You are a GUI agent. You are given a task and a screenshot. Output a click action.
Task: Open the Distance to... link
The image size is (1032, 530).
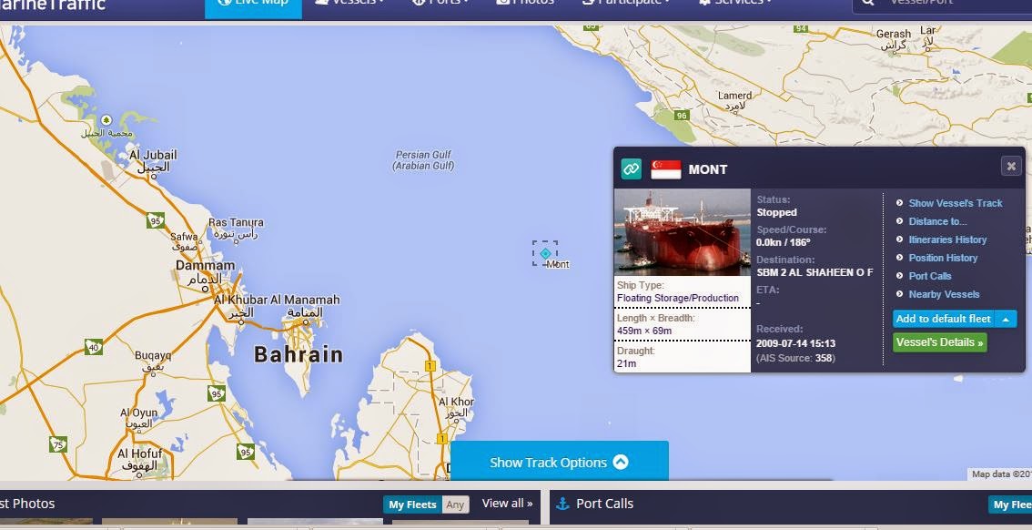(x=937, y=221)
